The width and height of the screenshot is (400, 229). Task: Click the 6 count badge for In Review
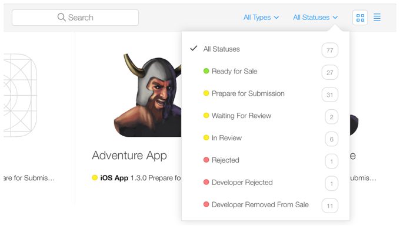pyautogui.click(x=331, y=139)
